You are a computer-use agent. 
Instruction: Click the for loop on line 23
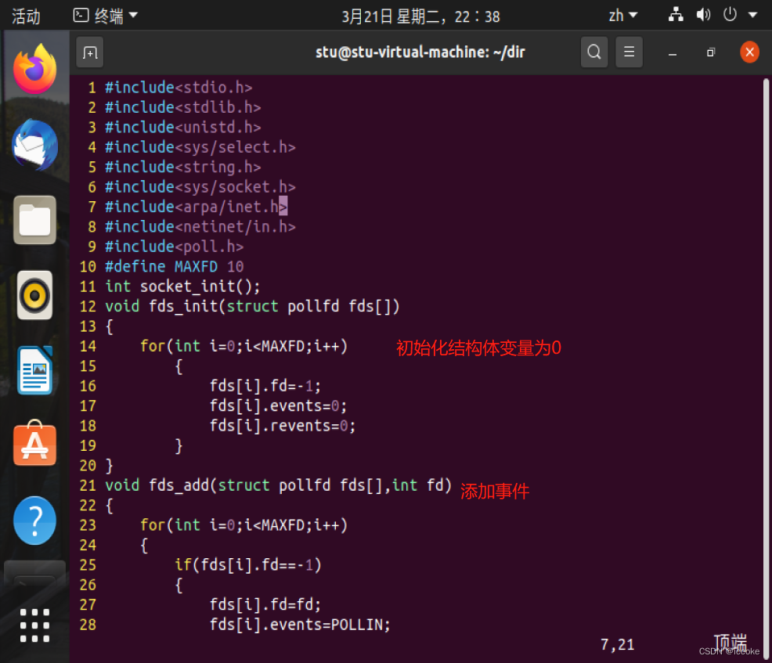coord(244,525)
